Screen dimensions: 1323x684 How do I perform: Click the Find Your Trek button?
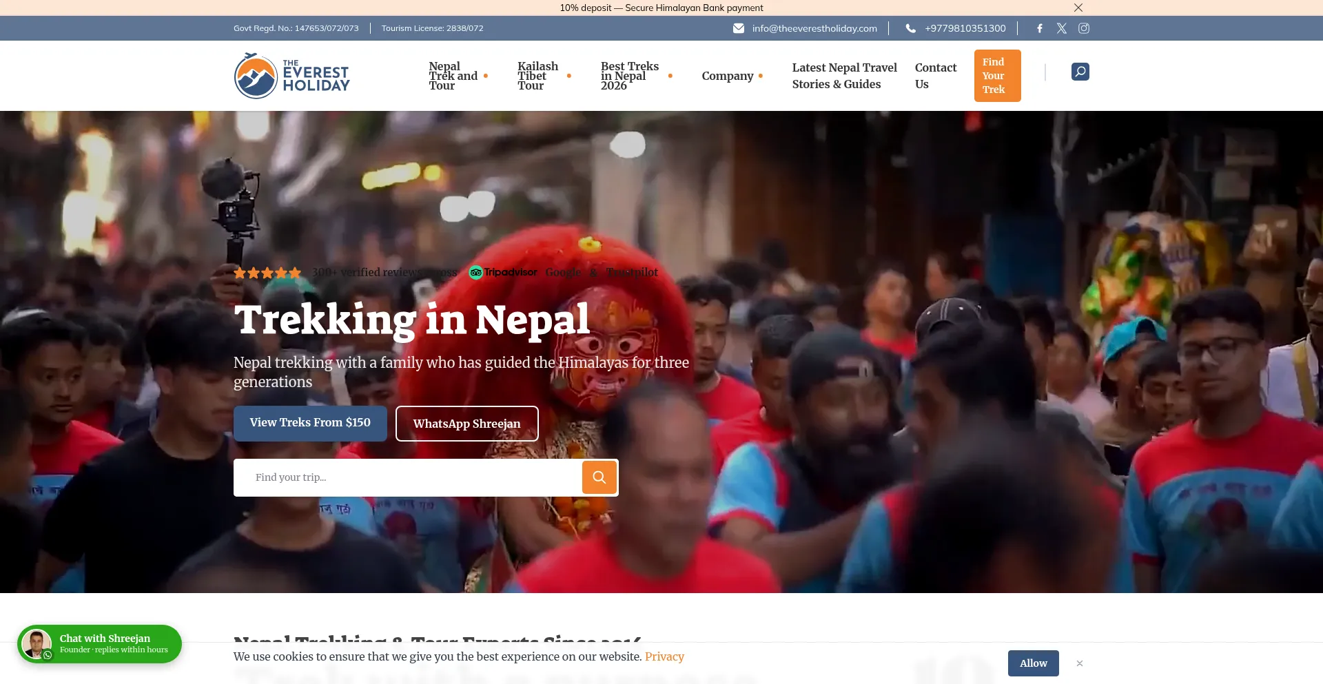tap(998, 76)
